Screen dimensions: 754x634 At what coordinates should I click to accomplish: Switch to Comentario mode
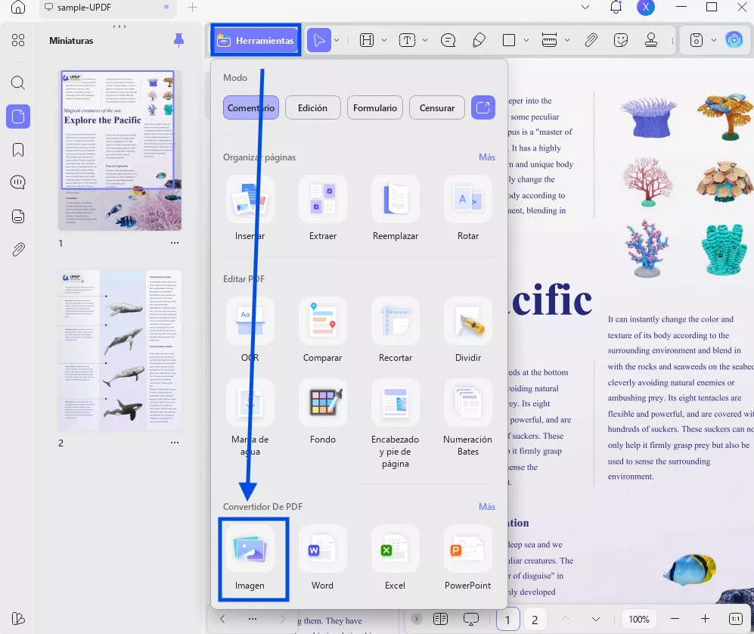tap(250, 107)
